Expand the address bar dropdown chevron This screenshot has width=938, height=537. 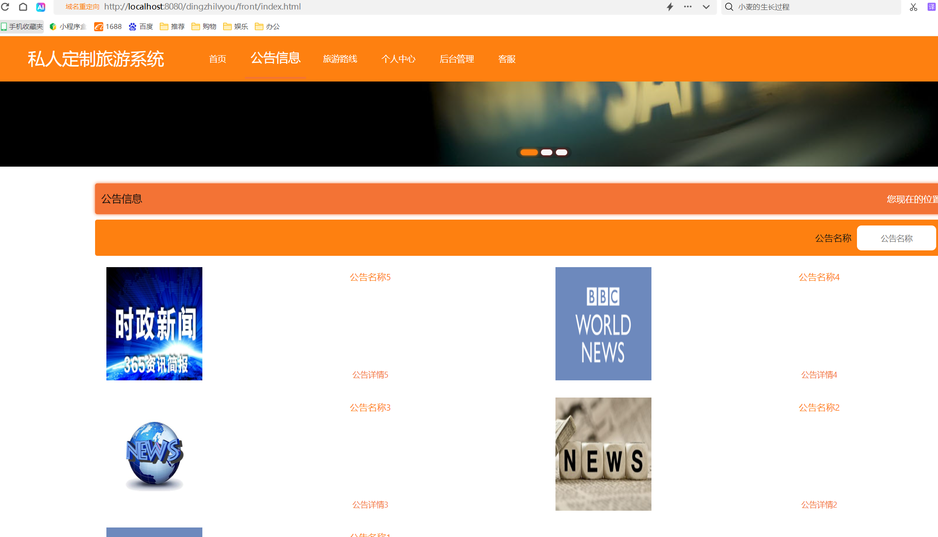click(706, 7)
